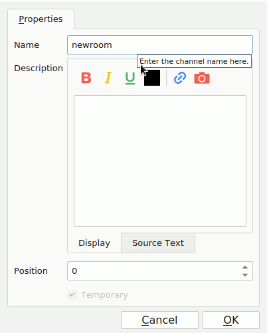Underline text with the U icon

point(130,78)
